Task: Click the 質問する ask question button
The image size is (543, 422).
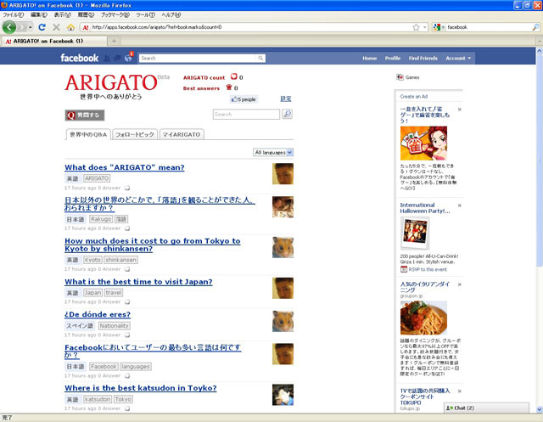Action: (x=85, y=115)
